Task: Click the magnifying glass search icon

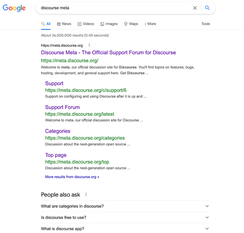Action: pyautogui.click(x=207, y=8)
